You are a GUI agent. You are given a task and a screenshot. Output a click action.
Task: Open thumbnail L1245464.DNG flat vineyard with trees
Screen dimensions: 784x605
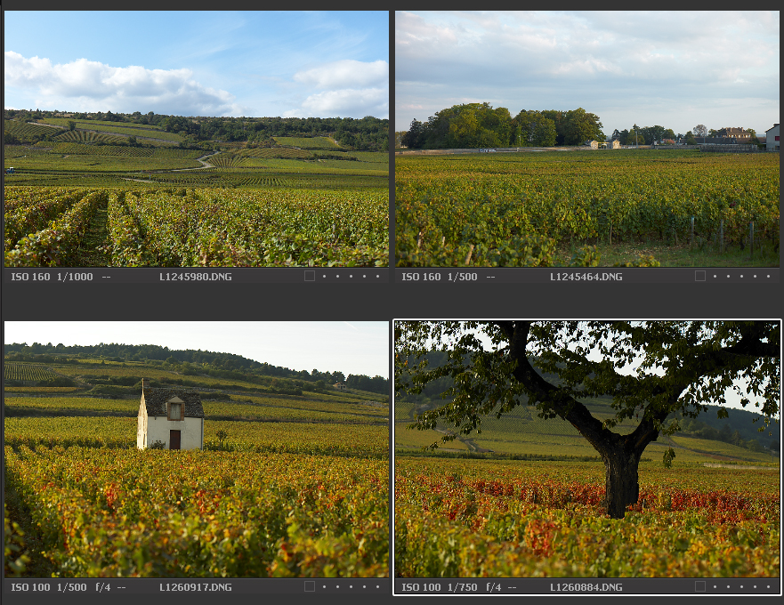pos(587,139)
